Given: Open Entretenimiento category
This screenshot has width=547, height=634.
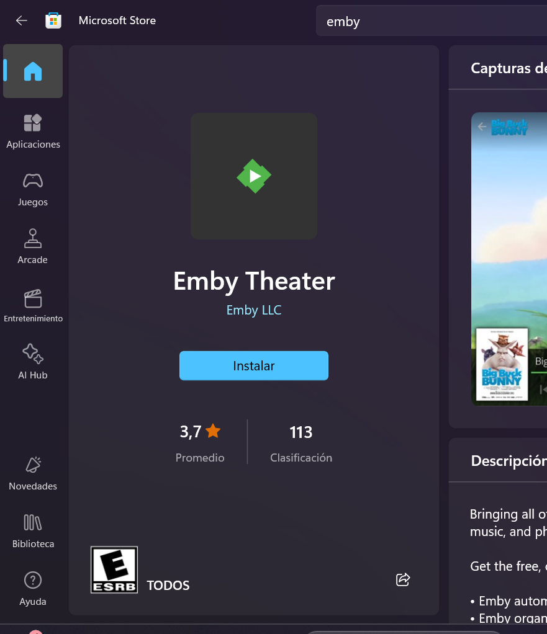Looking at the screenshot, I should (x=33, y=305).
